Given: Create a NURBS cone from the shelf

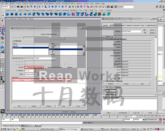Looking at the screenshot, I should coord(21,14).
